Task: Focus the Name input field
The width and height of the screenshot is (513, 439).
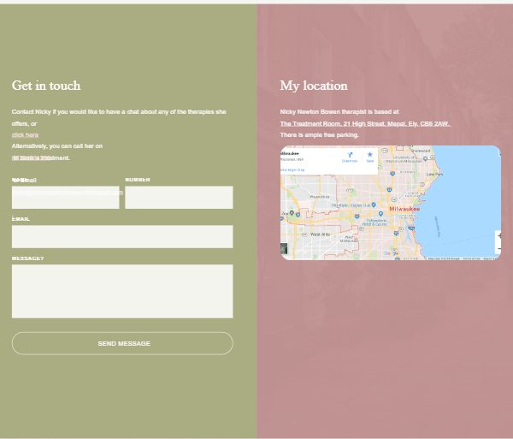Action: pyautogui.click(x=65, y=198)
